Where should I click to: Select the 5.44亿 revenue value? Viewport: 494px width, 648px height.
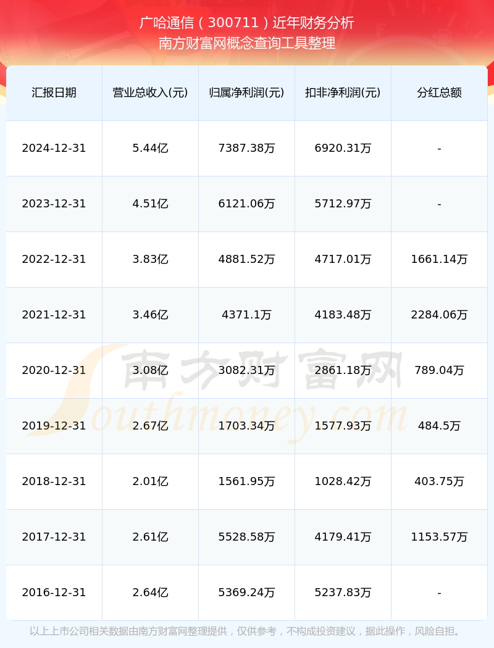pyautogui.click(x=150, y=148)
